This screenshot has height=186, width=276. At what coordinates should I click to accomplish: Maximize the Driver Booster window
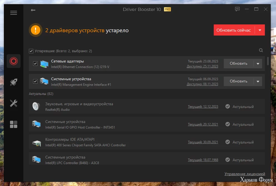click(256, 9)
